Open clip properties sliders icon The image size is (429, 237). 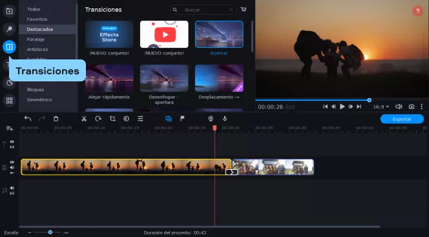pyautogui.click(x=140, y=119)
